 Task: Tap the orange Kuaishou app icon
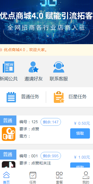tap(8, 134)
